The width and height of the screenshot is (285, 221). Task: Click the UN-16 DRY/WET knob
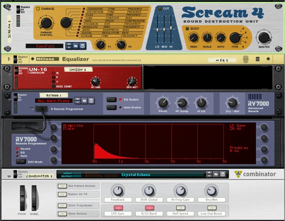click(x=132, y=82)
